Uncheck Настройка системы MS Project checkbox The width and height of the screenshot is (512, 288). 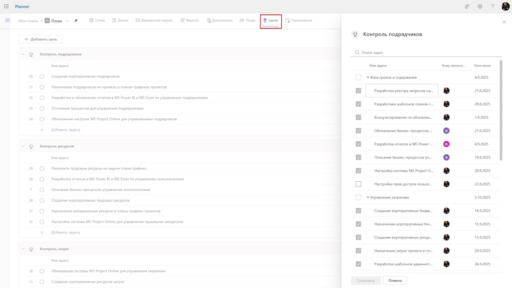click(x=358, y=170)
